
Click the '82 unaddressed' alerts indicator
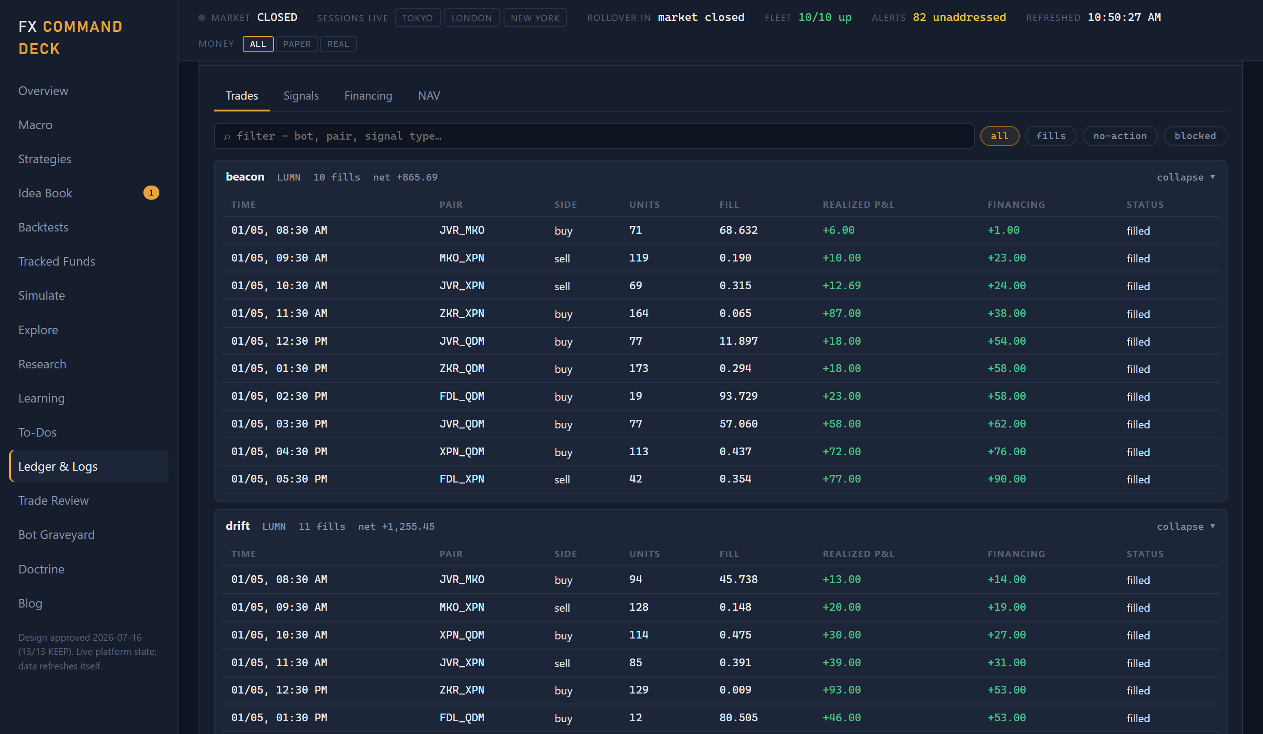pos(959,18)
